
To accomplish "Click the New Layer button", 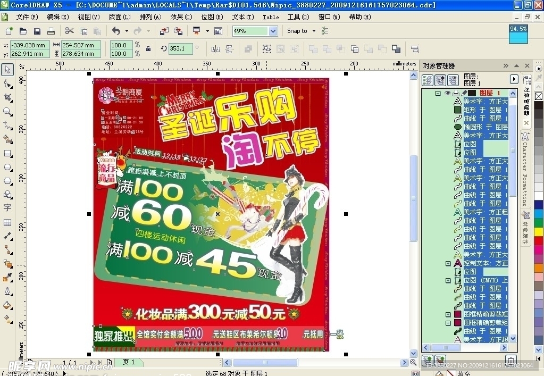I will point(428,360).
